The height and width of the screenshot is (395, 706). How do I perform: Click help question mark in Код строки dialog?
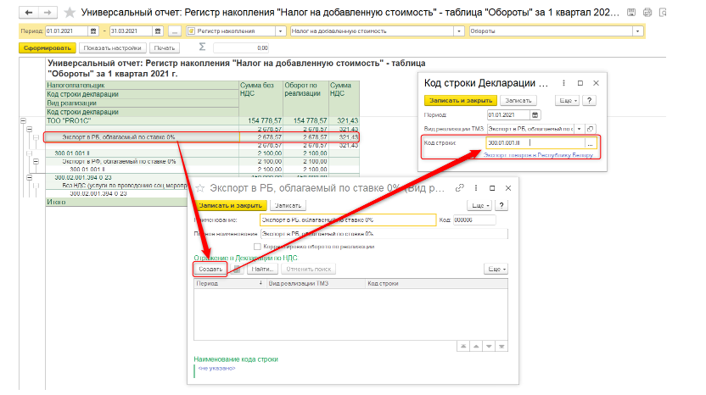(591, 100)
